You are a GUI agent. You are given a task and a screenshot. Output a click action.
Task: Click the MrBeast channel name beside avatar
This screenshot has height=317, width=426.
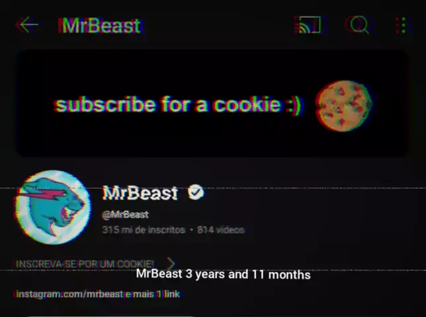pyautogui.click(x=140, y=193)
